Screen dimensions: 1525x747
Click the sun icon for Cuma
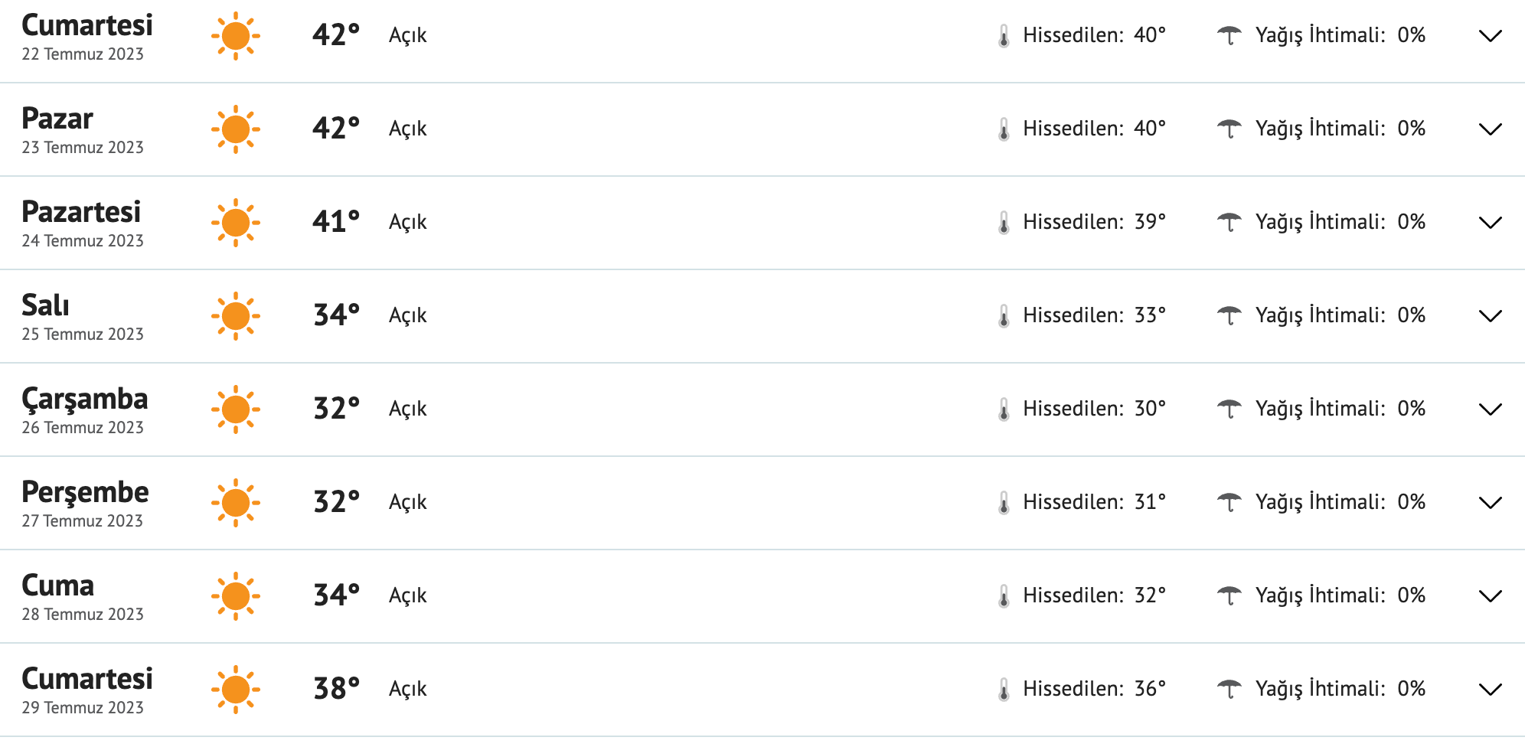pos(236,596)
